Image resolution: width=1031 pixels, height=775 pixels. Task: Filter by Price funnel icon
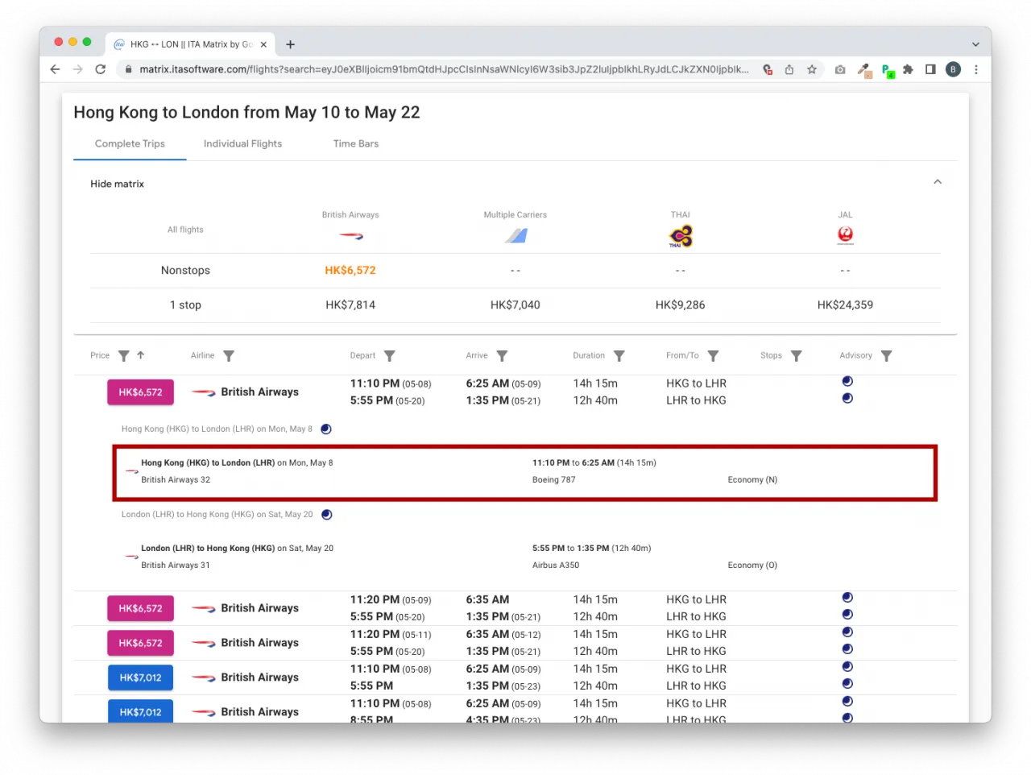pos(123,356)
